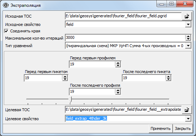Click the Максимальное кол-во итераций input field

(x=125, y=37)
